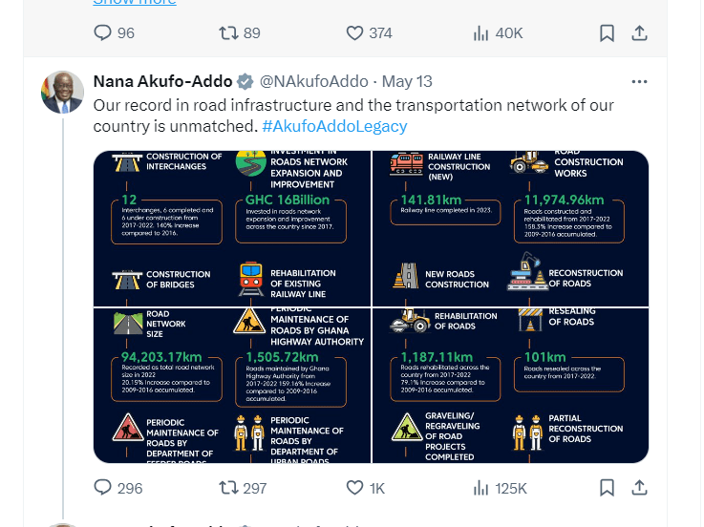Repost the tweet with 89 reposts

pyautogui.click(x=229, y=32)
